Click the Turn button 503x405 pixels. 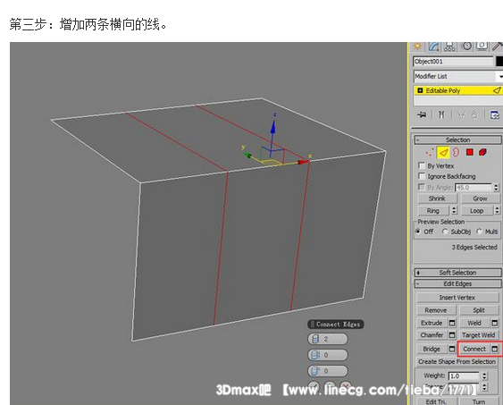click(x=479, y=401)
